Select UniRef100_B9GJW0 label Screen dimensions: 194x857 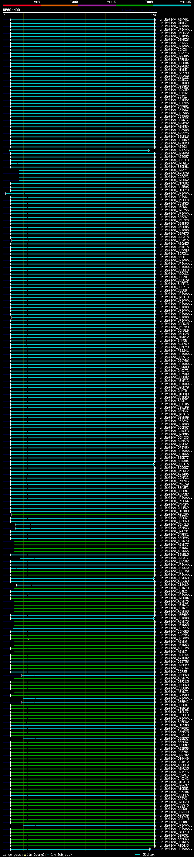(x=174, y=56)
